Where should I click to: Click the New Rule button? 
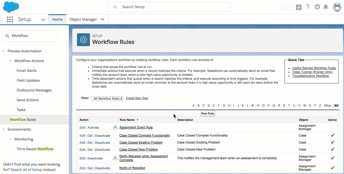(x=208, y=113)
